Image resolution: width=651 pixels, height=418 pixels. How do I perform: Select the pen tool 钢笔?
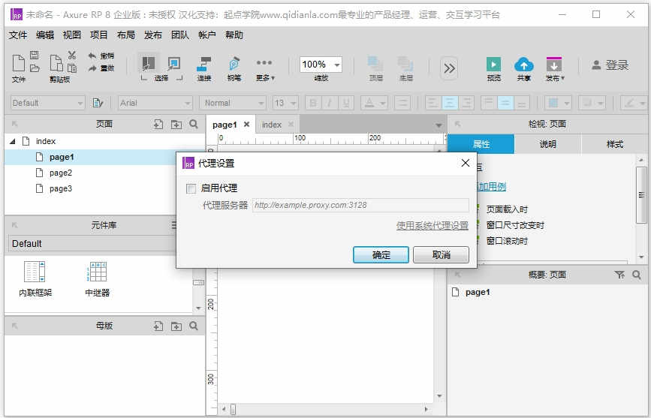pyautogui.click(x=234, y=68)
